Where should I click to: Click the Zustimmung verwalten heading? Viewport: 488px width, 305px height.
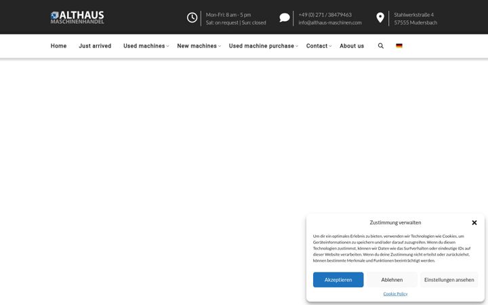[395, 222]
